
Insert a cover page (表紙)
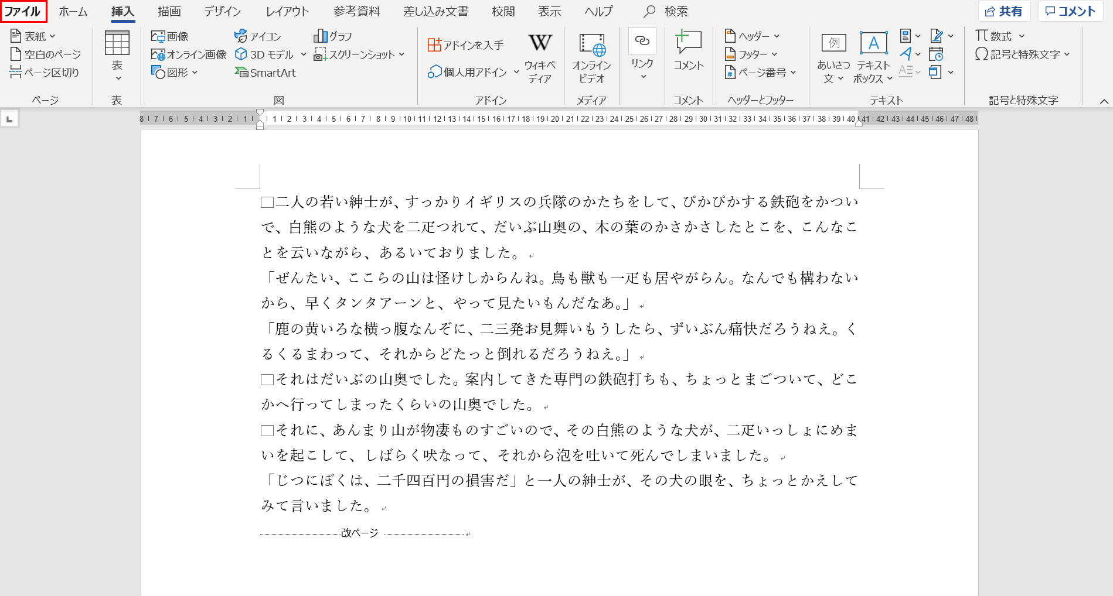click(33, 36)
